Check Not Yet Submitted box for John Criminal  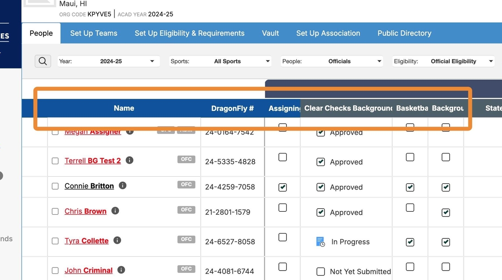tap(320, 272)
